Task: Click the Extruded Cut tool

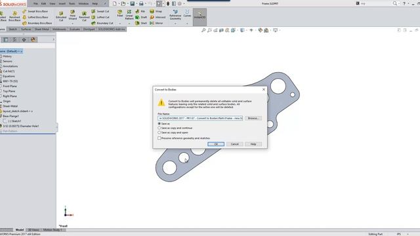Action: click(x=61, y=16)
